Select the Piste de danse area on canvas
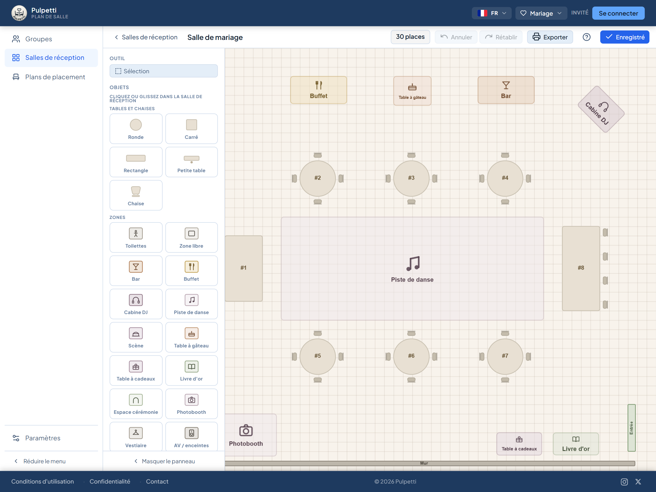 tap(412, 269)
